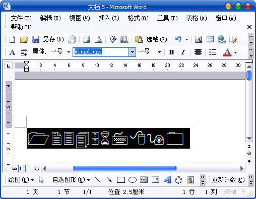The height and width of the screenshot is (199, 256).
Task: Toggle show formatting marks icon
Action: click(x=24, y=52)
